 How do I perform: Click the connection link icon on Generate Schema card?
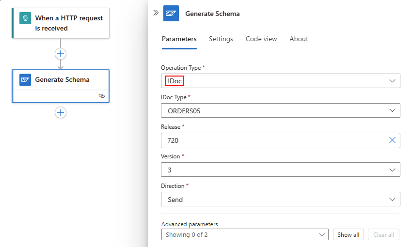coord(101,96)
